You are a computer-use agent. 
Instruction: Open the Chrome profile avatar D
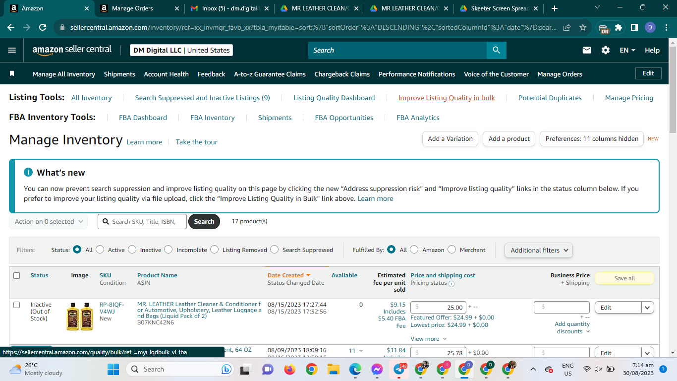pyautogui.click(x=650, y=27)
